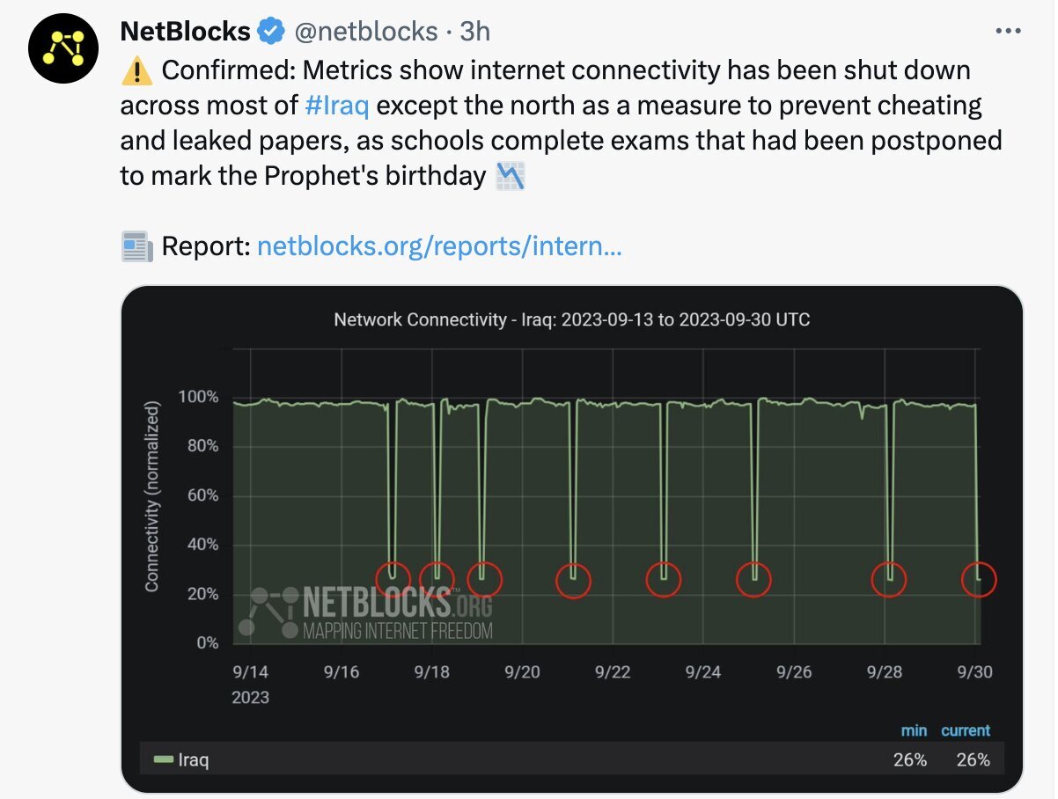
Task: Click the Network Connectivity chart title
Action: click(x=571, y=319)
